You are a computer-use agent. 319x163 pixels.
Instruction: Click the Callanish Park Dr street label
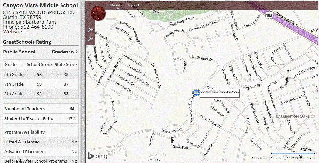click(156, 76)
